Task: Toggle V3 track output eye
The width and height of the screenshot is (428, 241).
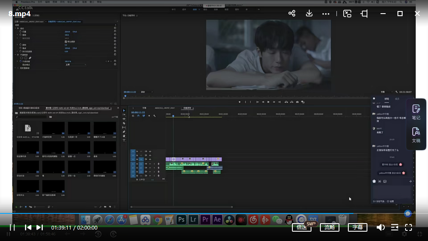Action: (x=150, y=151)
